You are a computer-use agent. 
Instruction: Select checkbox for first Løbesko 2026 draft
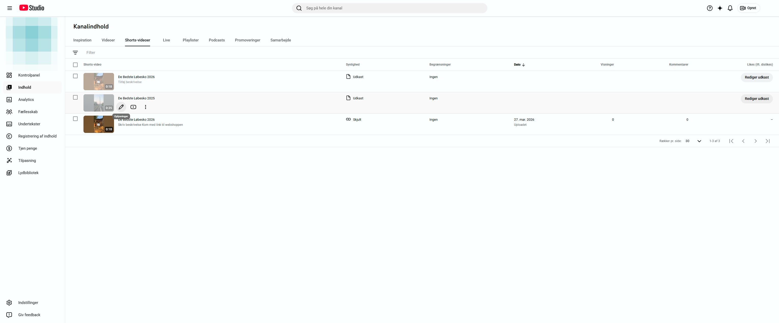coord(75,76)
